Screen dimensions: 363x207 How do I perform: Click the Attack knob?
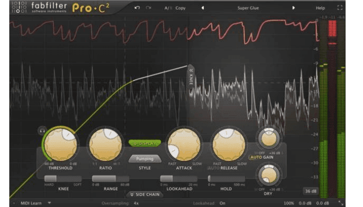184,145
